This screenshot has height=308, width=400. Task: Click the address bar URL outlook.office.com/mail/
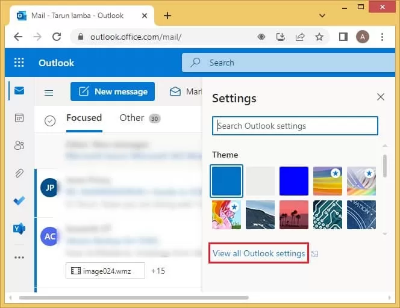[x=136, y=37]
